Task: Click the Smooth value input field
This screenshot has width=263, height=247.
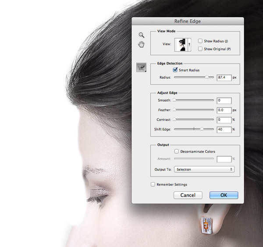Action: pyautogui.click(x=224, y=101)
